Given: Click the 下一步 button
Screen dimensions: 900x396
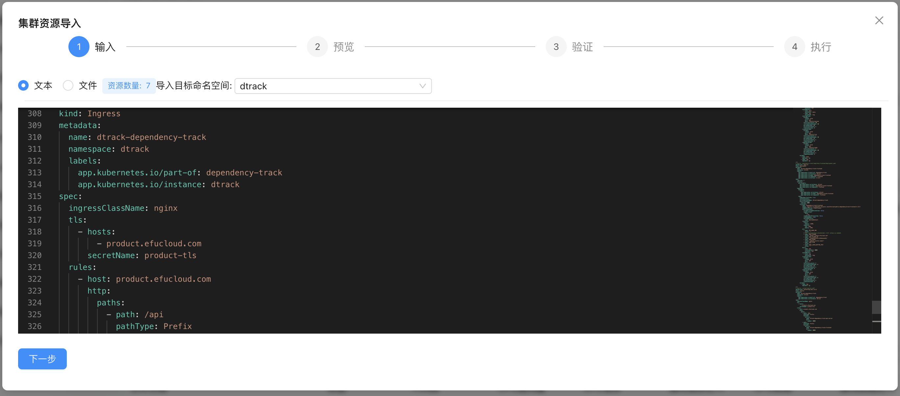Looking at the screenshot, I should pyautogui.click(x=42, y=359).
